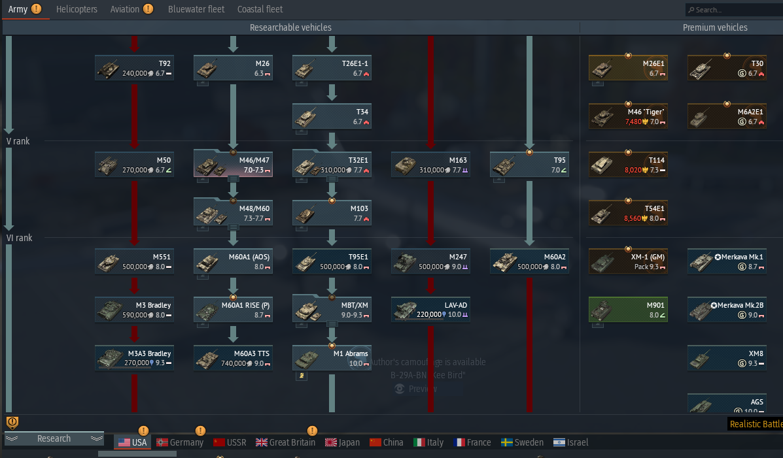Select premium M6A2E1 card
This screenshot has height=458, width=783.
[727, 116]
